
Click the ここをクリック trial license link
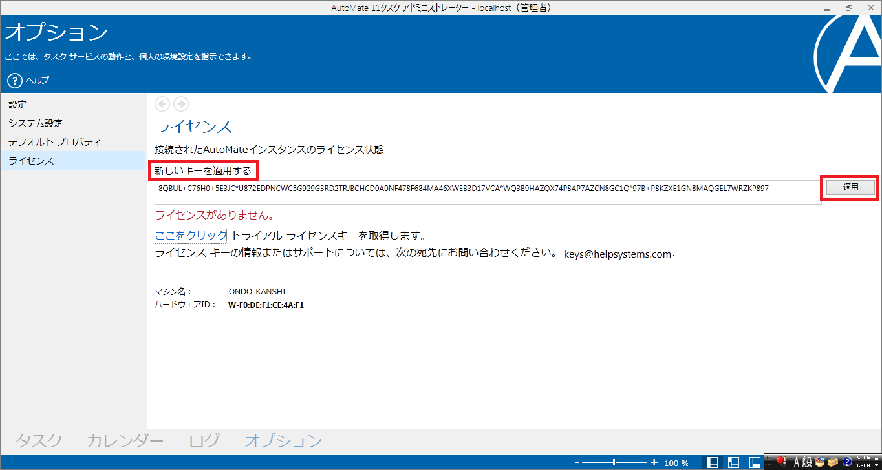(x=191, y=236)
